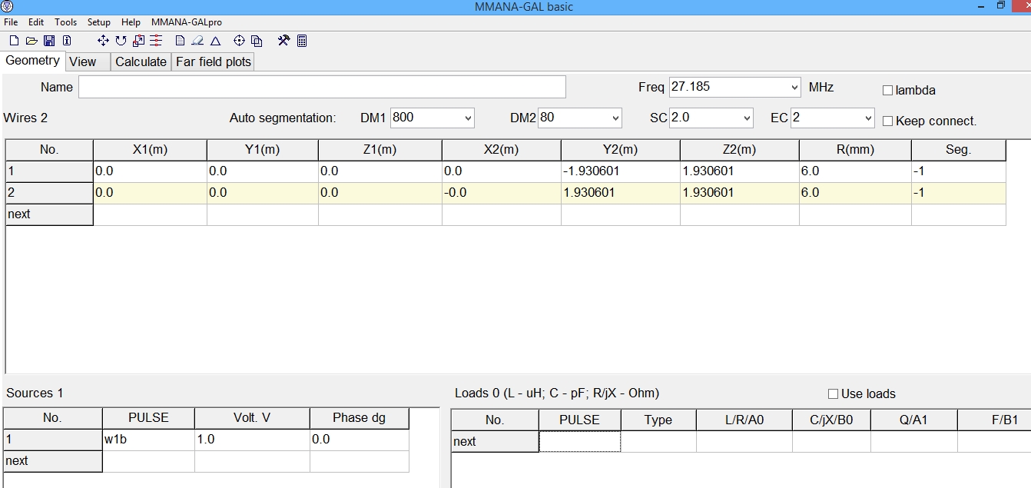Switch to the Geometry tab
The image size is (1031, 488).
[x=32, y=61]
